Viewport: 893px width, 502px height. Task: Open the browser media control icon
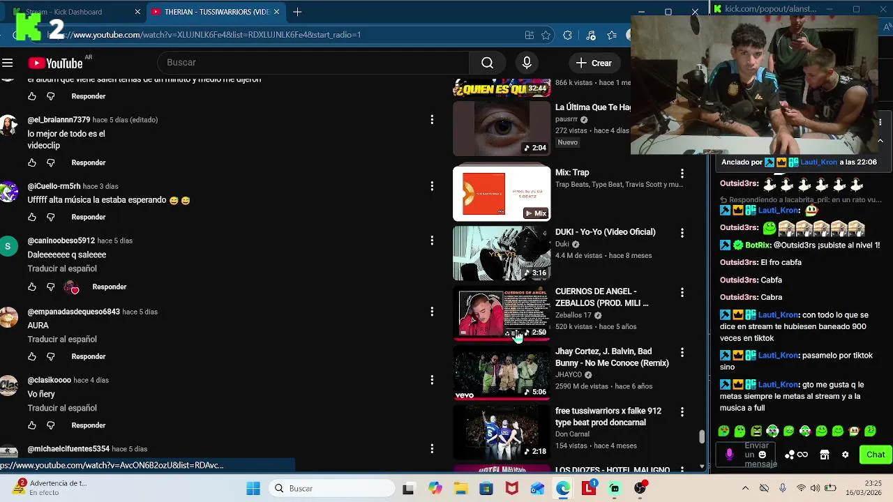(x=590, y=35)
